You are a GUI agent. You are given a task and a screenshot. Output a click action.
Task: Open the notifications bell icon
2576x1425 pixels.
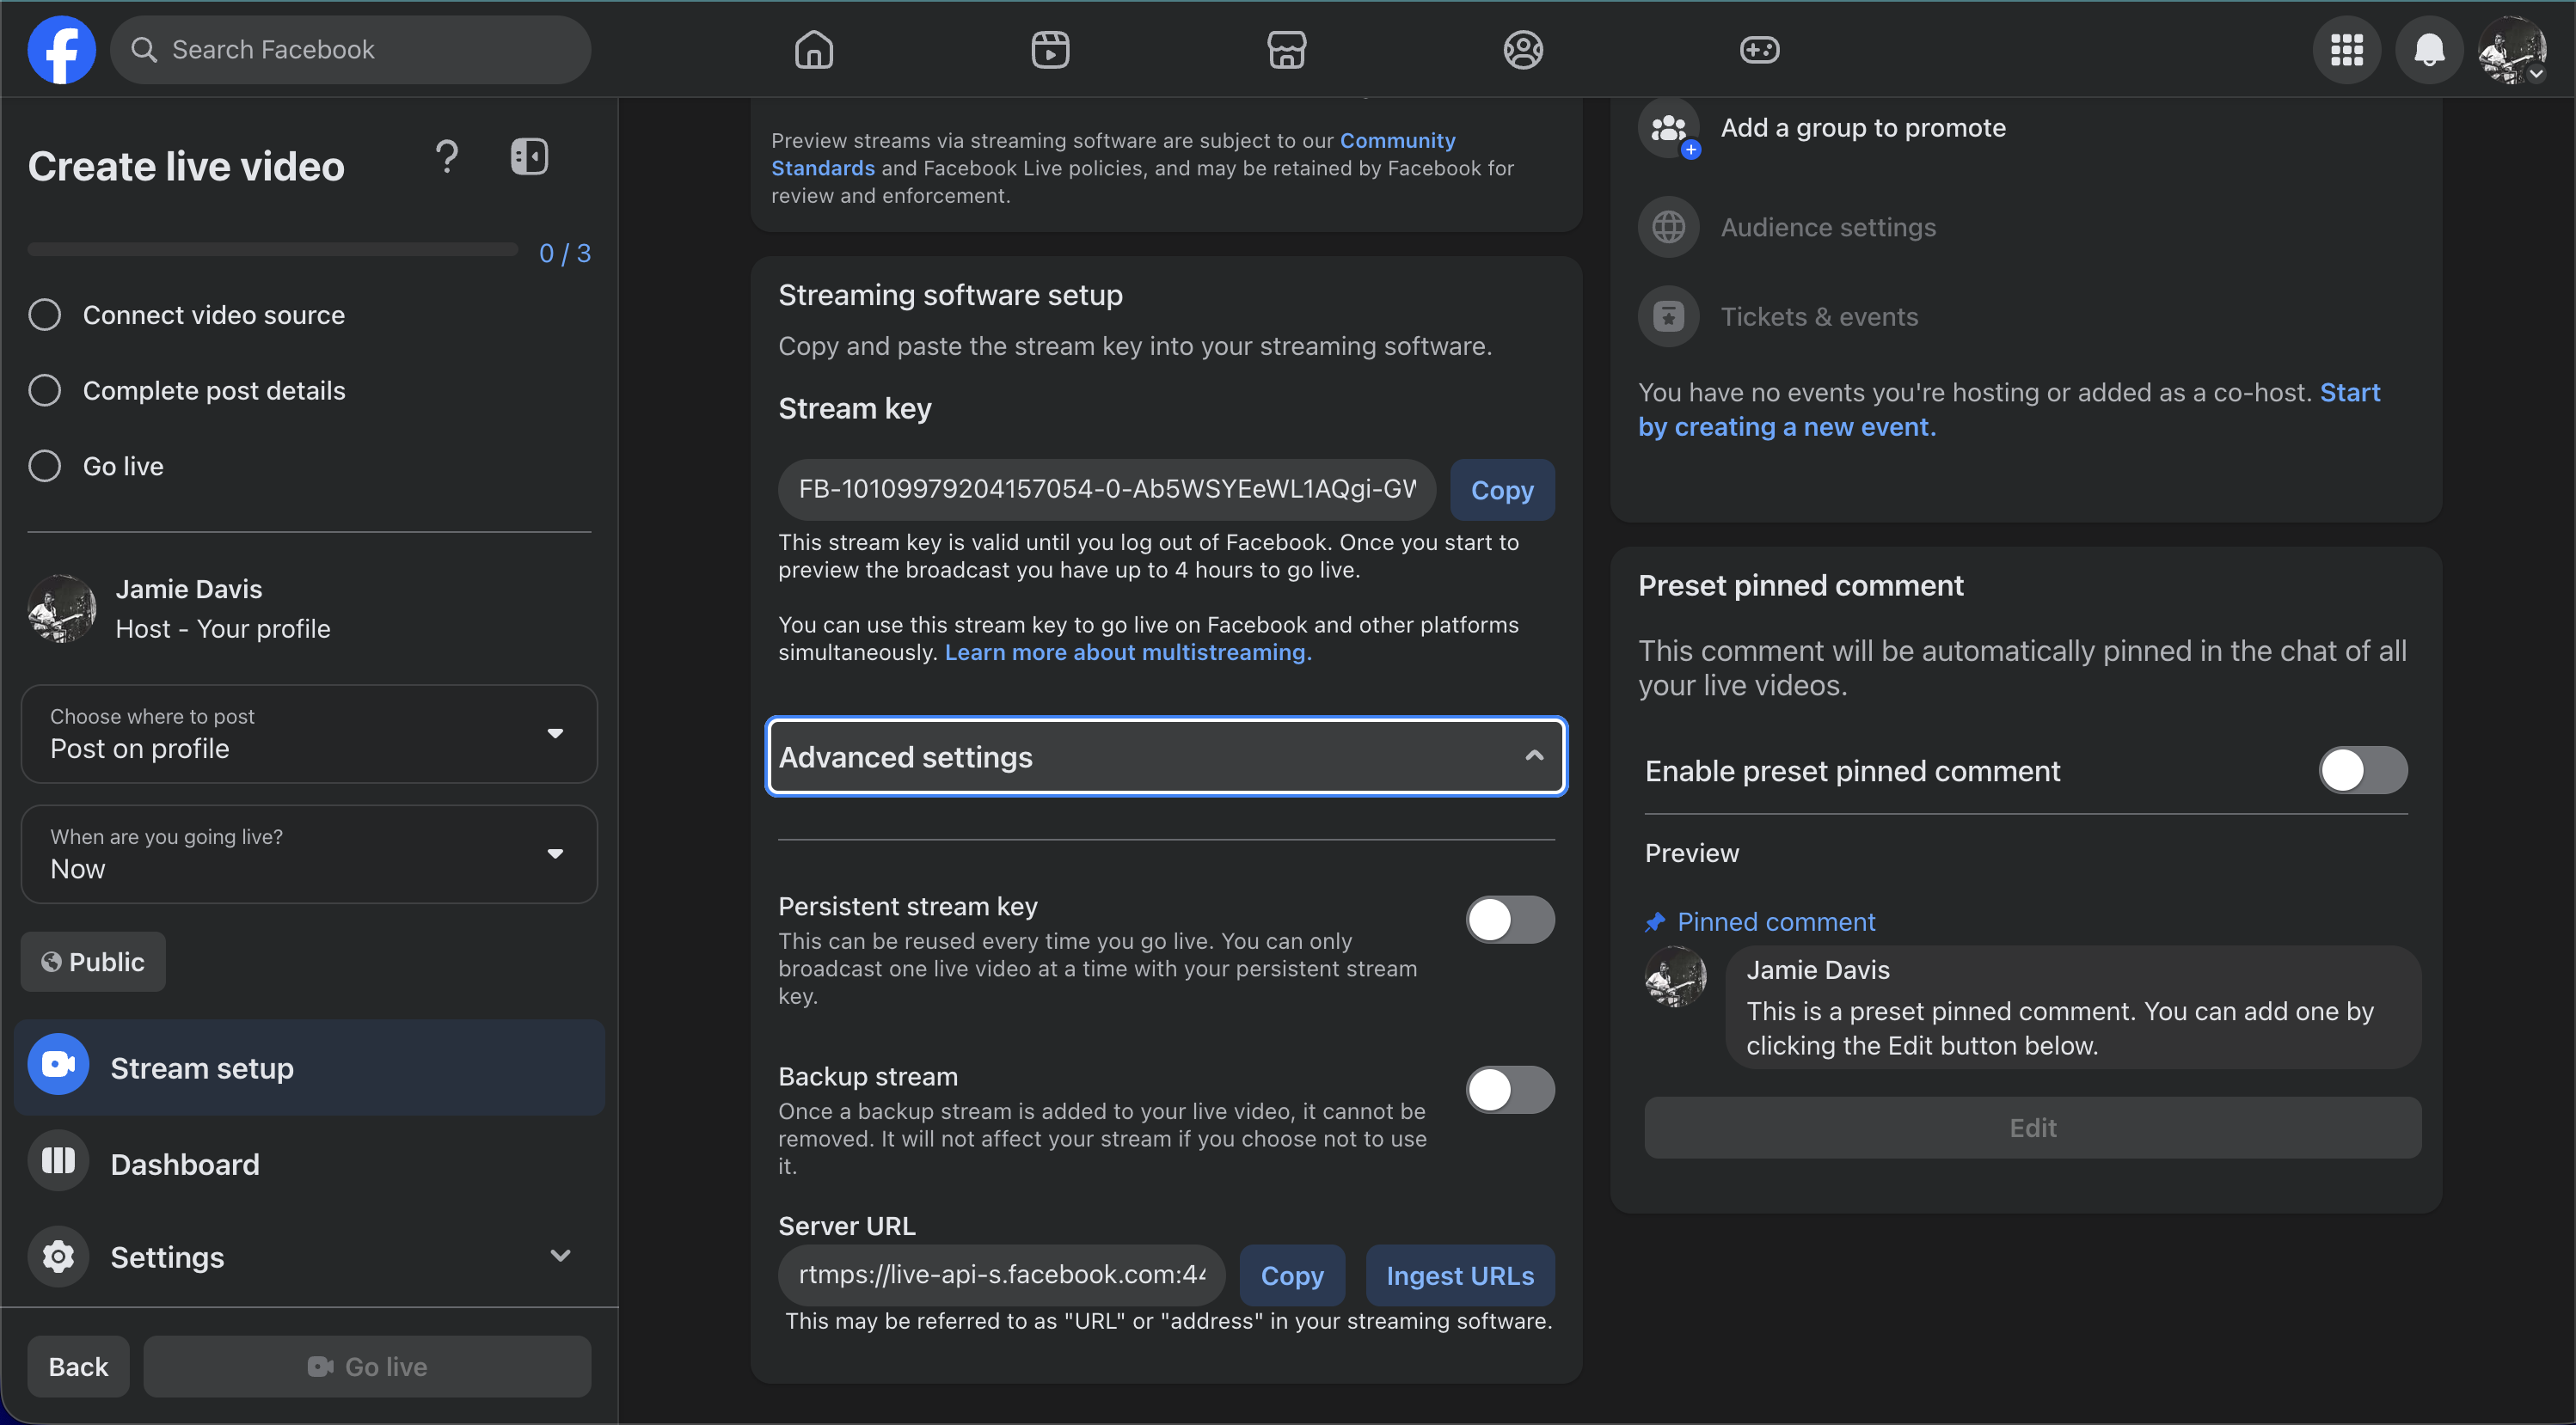tap(2429, 49)
